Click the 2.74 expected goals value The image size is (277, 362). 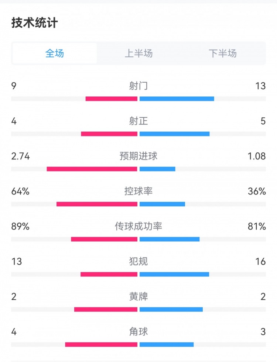click(x=21, y=156)
